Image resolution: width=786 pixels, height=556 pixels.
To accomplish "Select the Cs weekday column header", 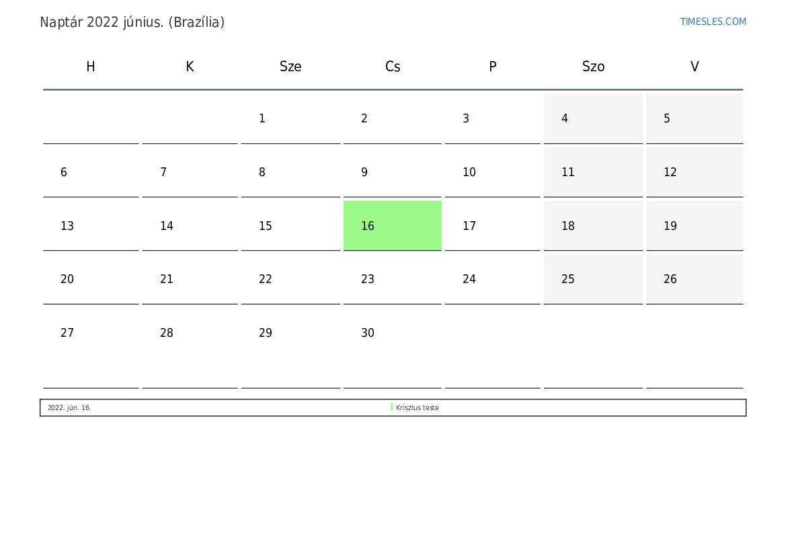I will [393, 66].
